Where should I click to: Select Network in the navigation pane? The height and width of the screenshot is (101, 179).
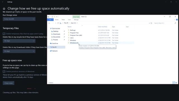[55, 51]
